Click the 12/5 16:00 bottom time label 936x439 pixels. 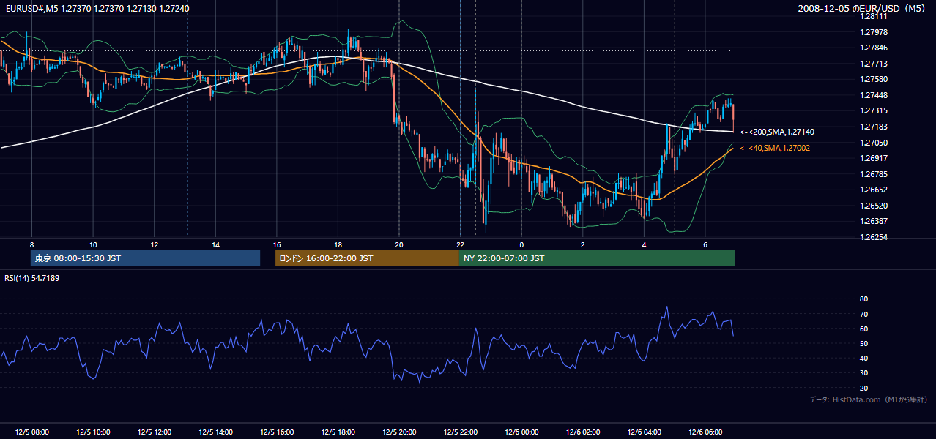pos(277,432)
